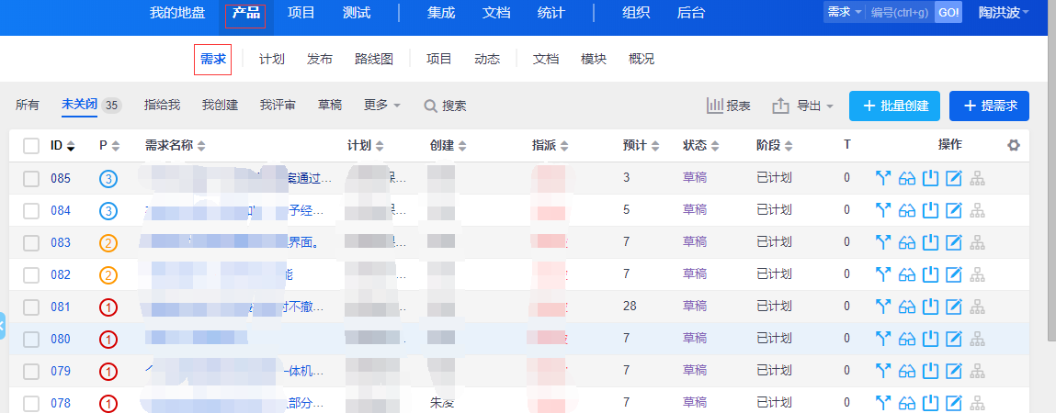1056x413 pixels.
Task: Click the edit pencil icon for story 084
Action: (x=953, y=210)
